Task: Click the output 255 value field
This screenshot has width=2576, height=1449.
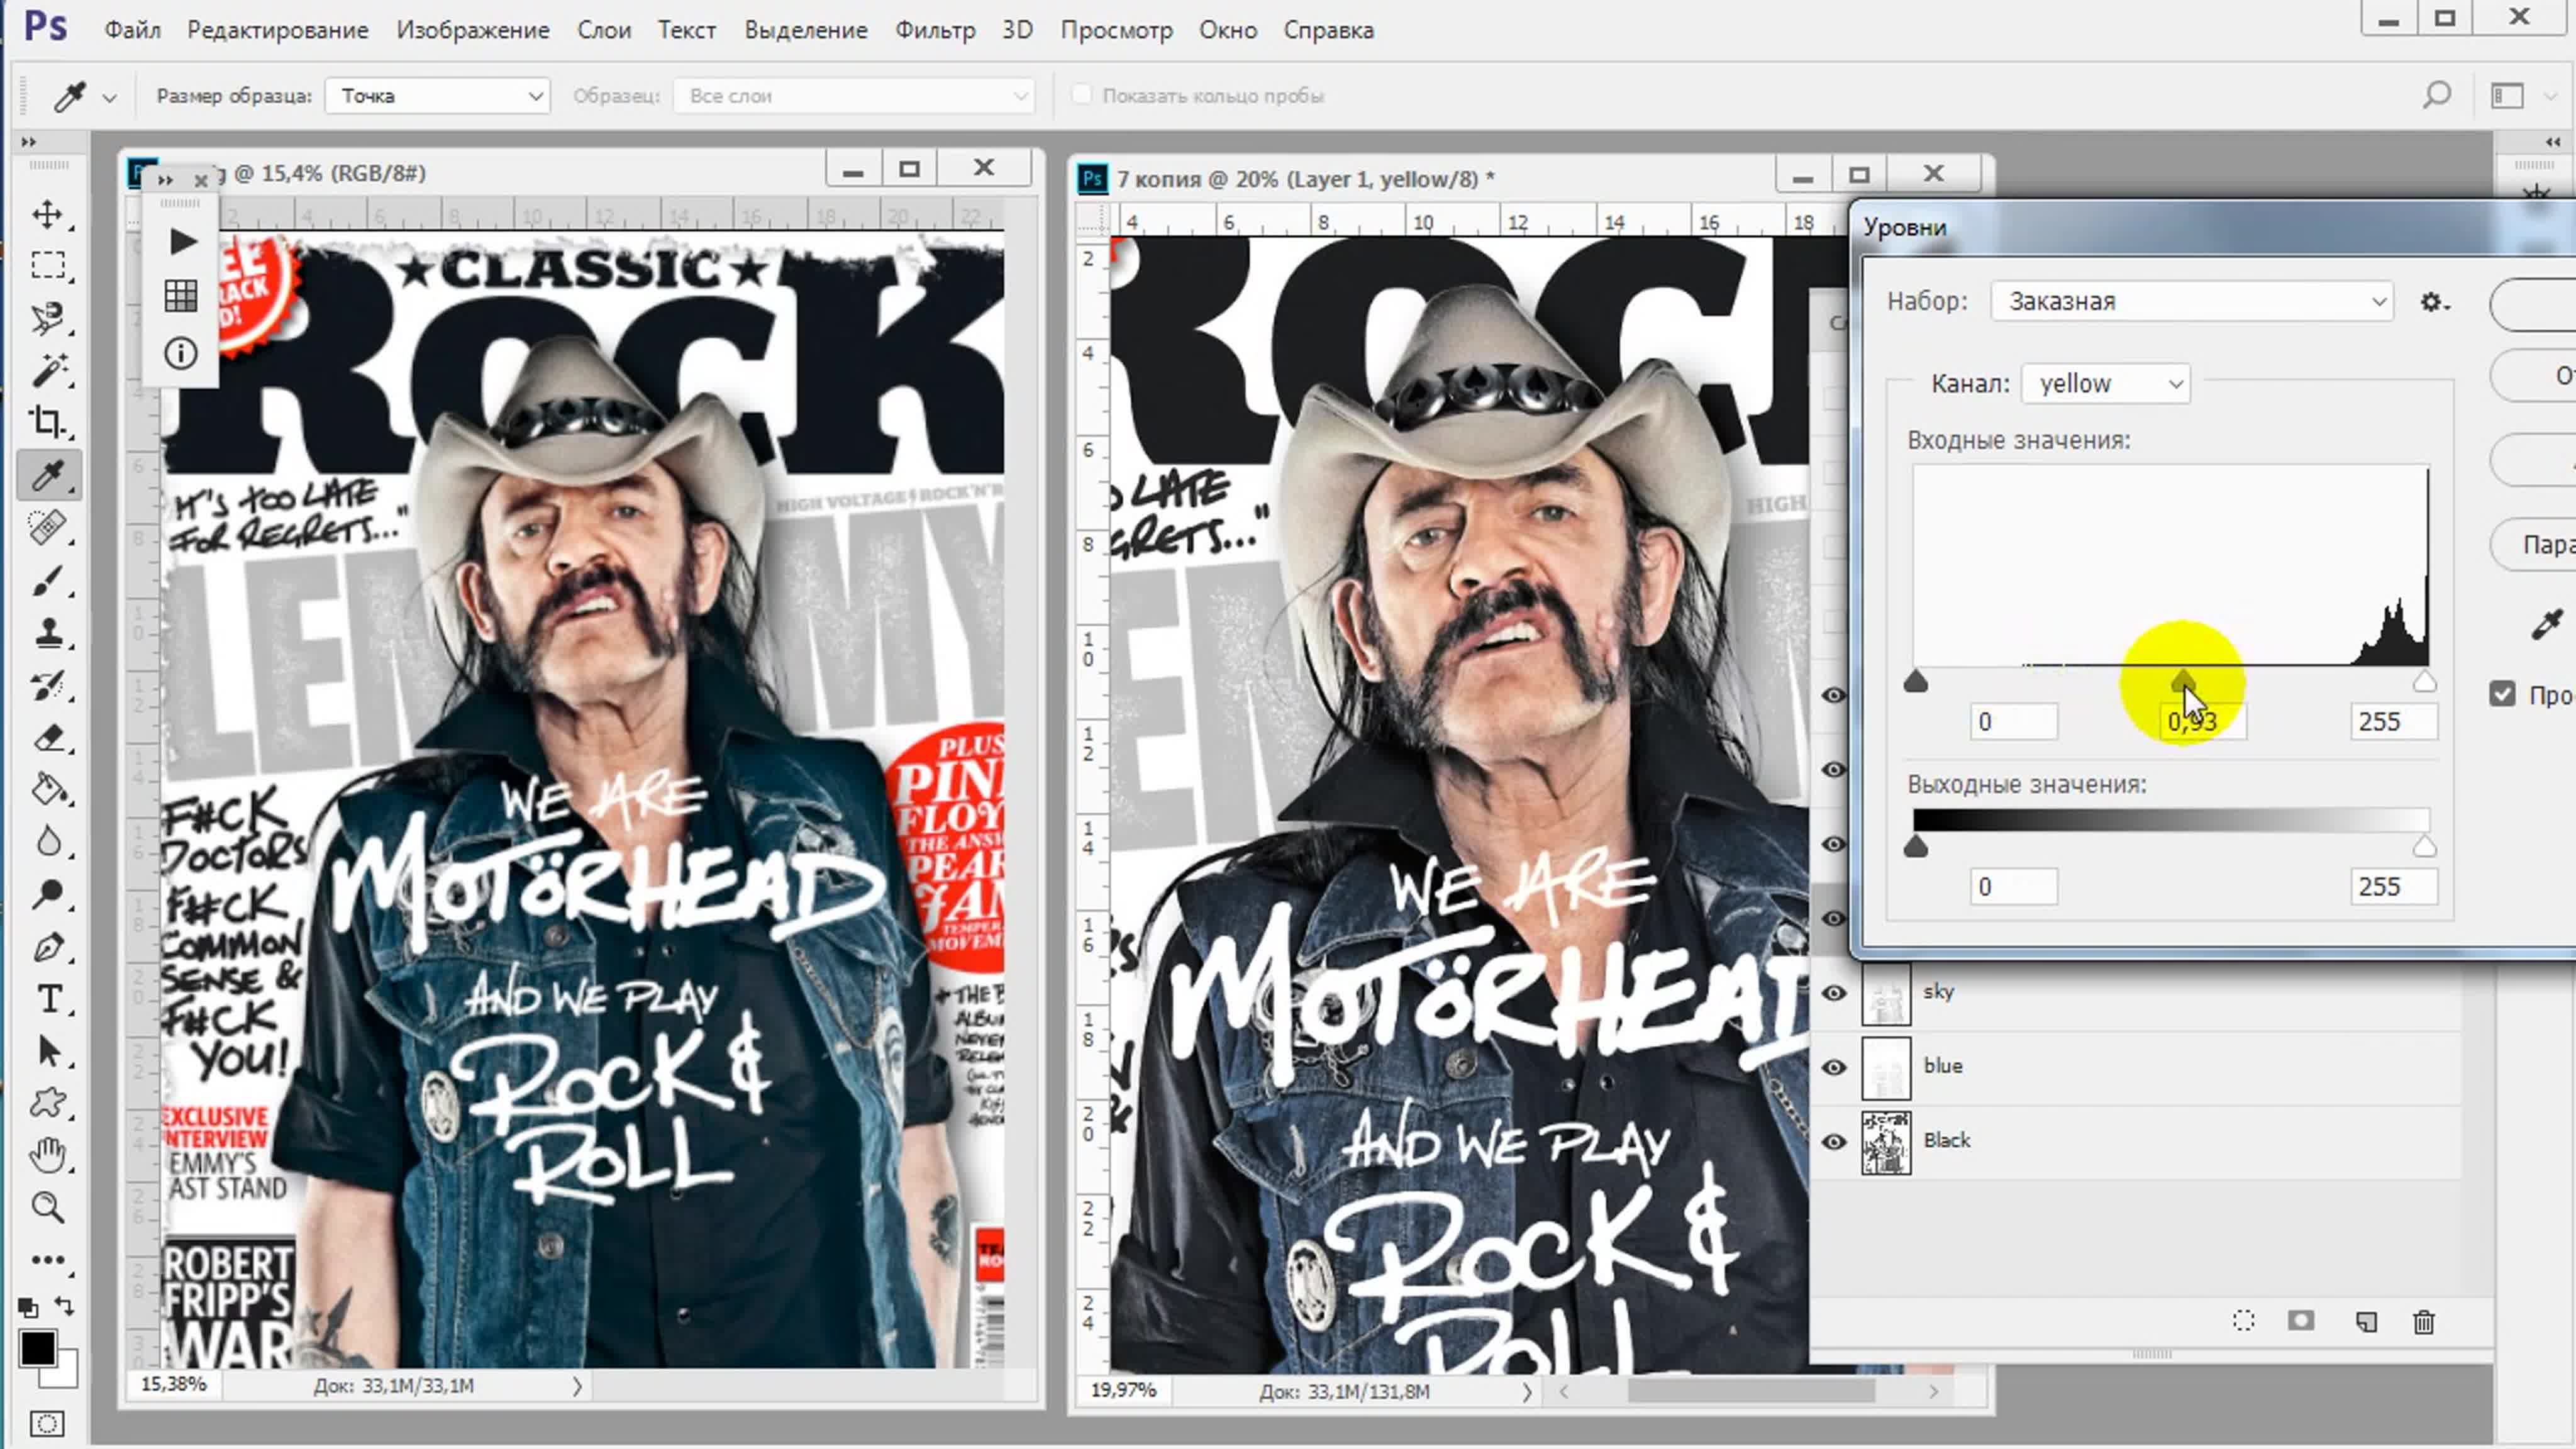Action: click(2393, 887)
